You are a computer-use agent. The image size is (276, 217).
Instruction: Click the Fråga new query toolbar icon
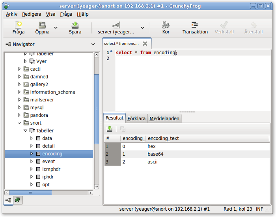coord(18,25)
